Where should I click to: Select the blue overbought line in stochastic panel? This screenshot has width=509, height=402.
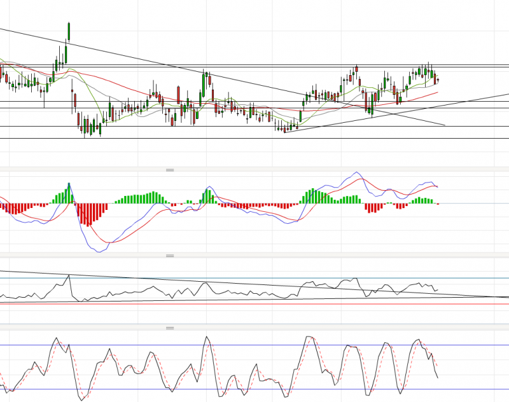[254, 345]
